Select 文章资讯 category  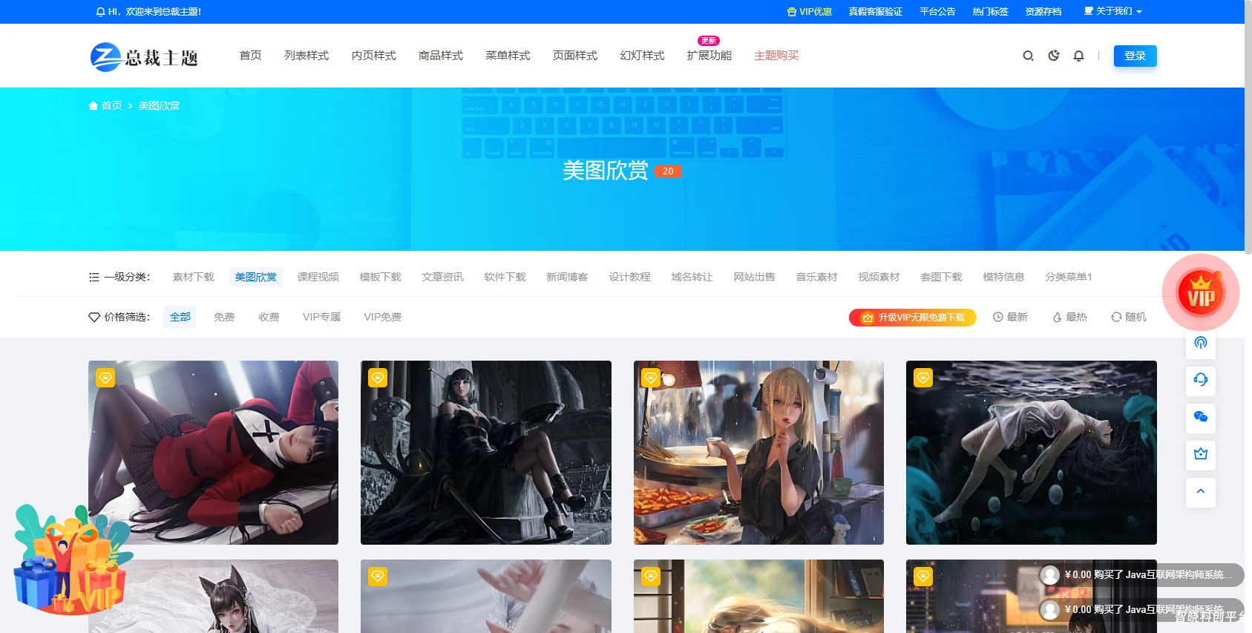pyautogui.click(x=442, y=277)
